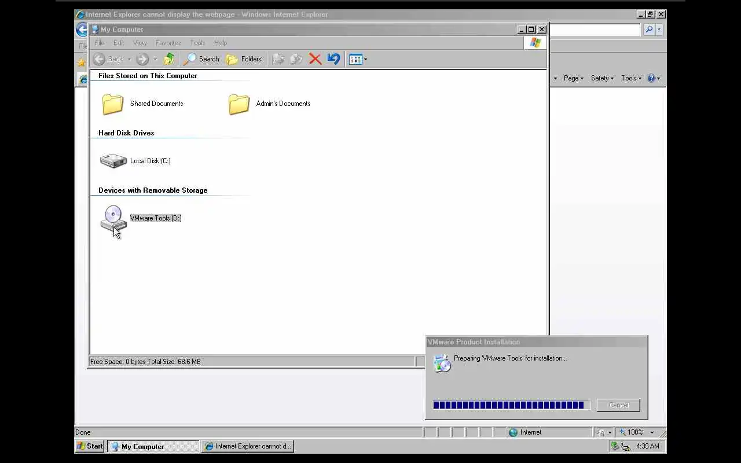Expand the zoom level dropdown arrow
Viewport: 741px width, 463px height.
click(652, 432)
